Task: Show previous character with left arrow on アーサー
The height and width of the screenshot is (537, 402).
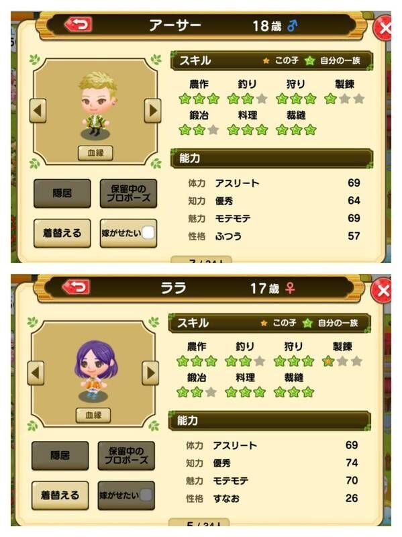Action: click(x=38, y=111)
